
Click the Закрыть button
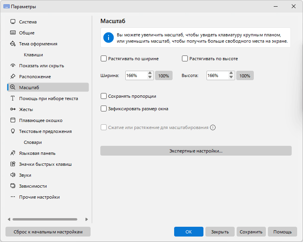220,231
